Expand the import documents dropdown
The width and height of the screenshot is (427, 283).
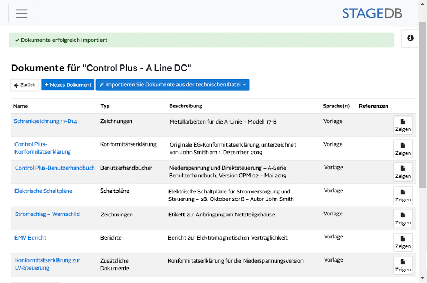[172, 85]
